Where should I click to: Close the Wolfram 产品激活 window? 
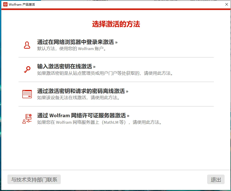click(x=227, y=4)
